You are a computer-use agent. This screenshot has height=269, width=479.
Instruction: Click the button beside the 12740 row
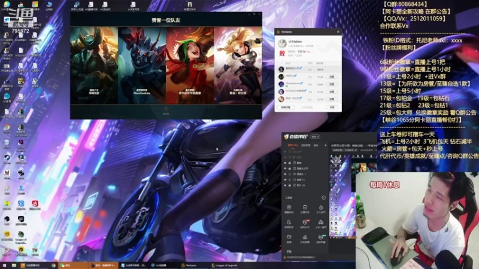pyautogui.click(x=332, y=92)
